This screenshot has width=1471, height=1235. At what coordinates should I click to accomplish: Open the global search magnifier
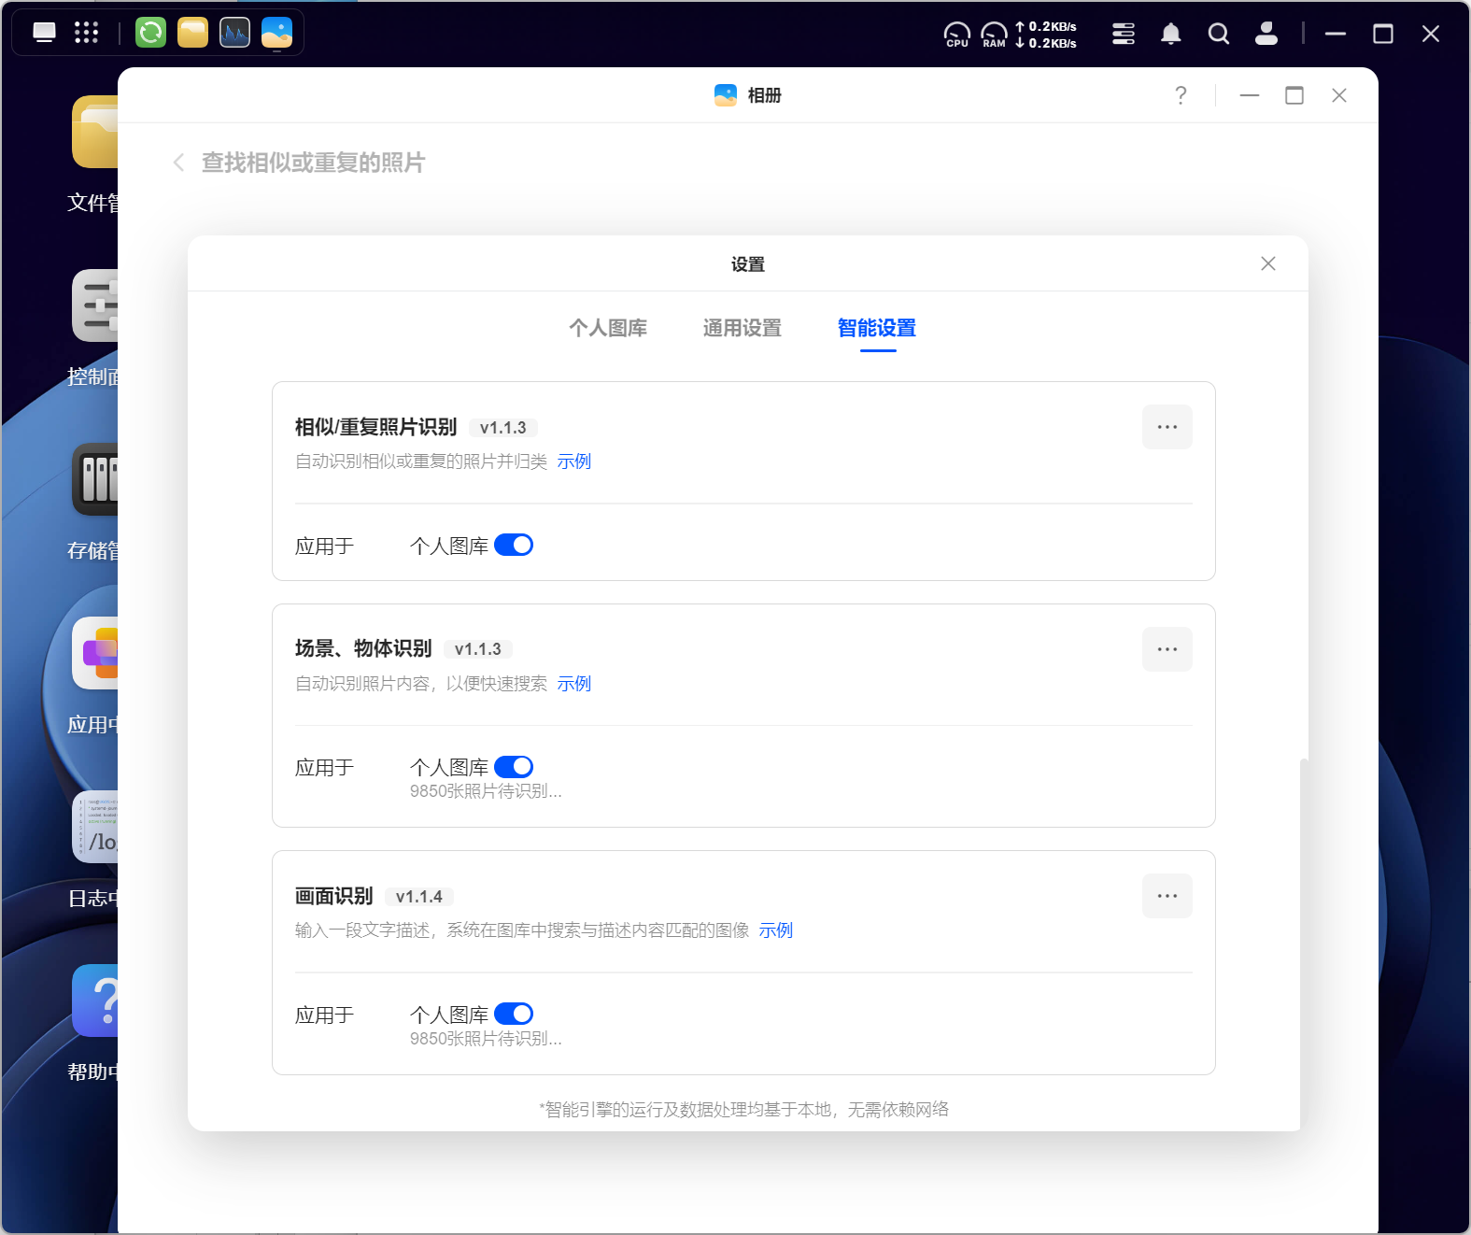tap(1218, 34)
